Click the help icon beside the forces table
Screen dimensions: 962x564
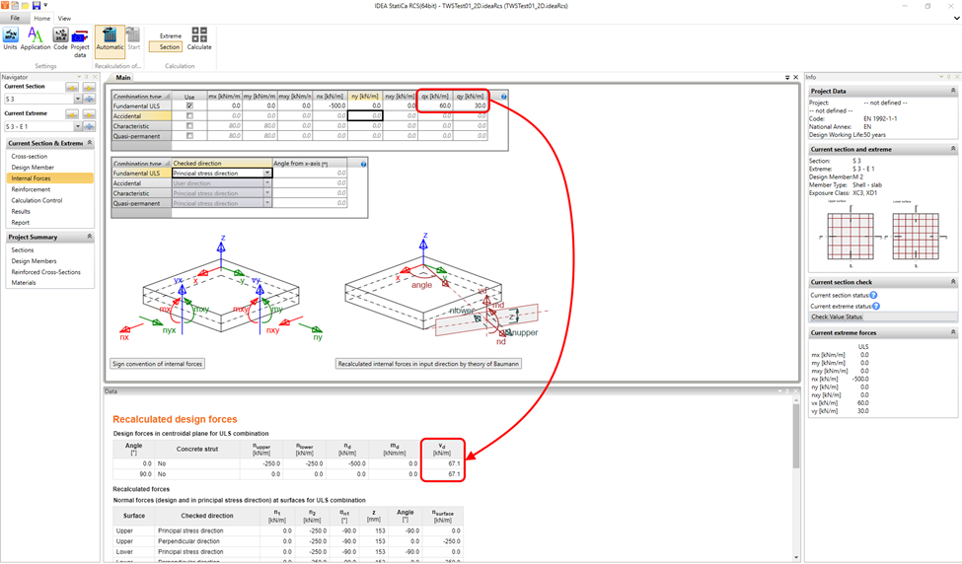coord(504,97)
